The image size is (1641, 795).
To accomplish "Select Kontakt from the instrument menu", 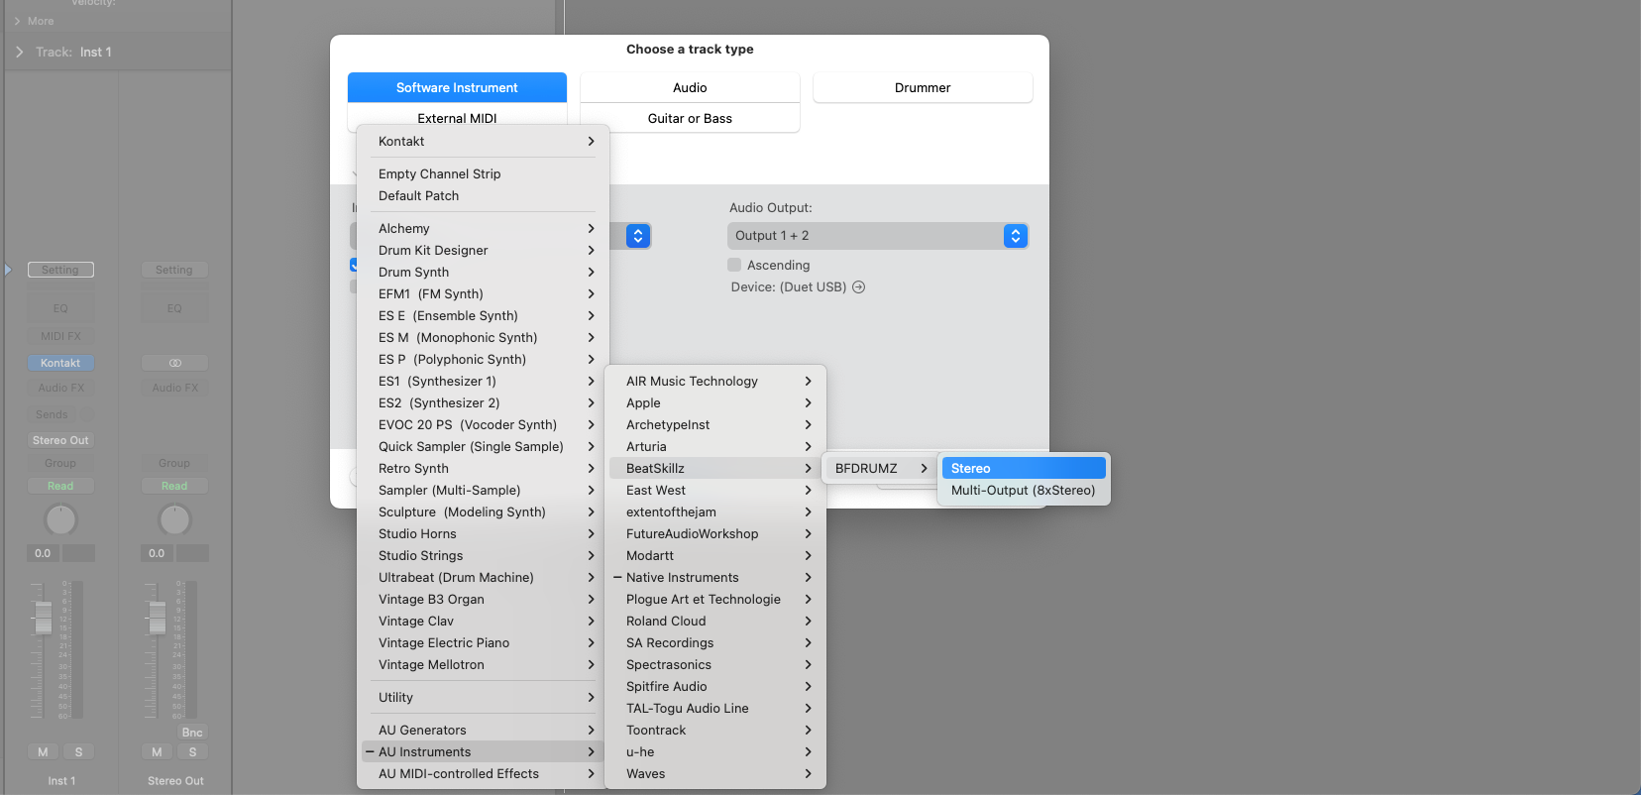I will pyautogui.click(x=484, y=141).
